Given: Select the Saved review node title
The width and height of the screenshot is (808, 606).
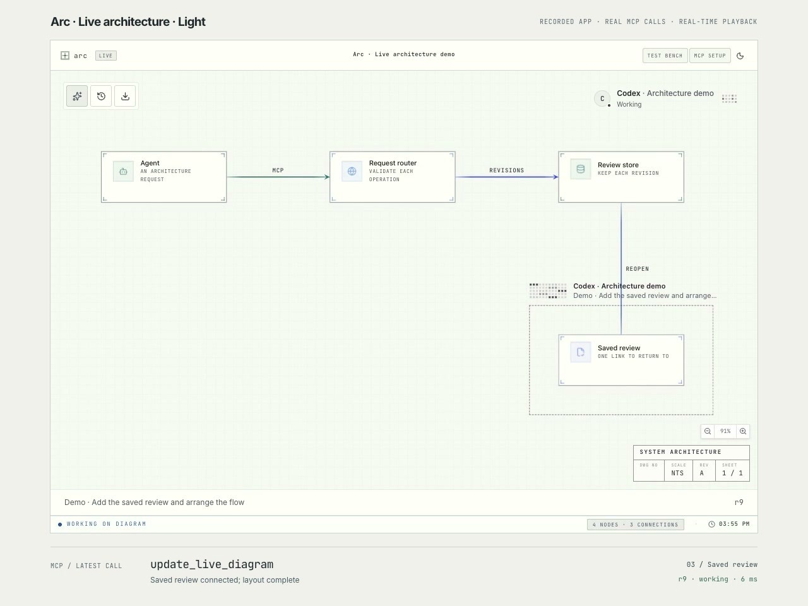Looking at the screenshot, I should point(619,348).
